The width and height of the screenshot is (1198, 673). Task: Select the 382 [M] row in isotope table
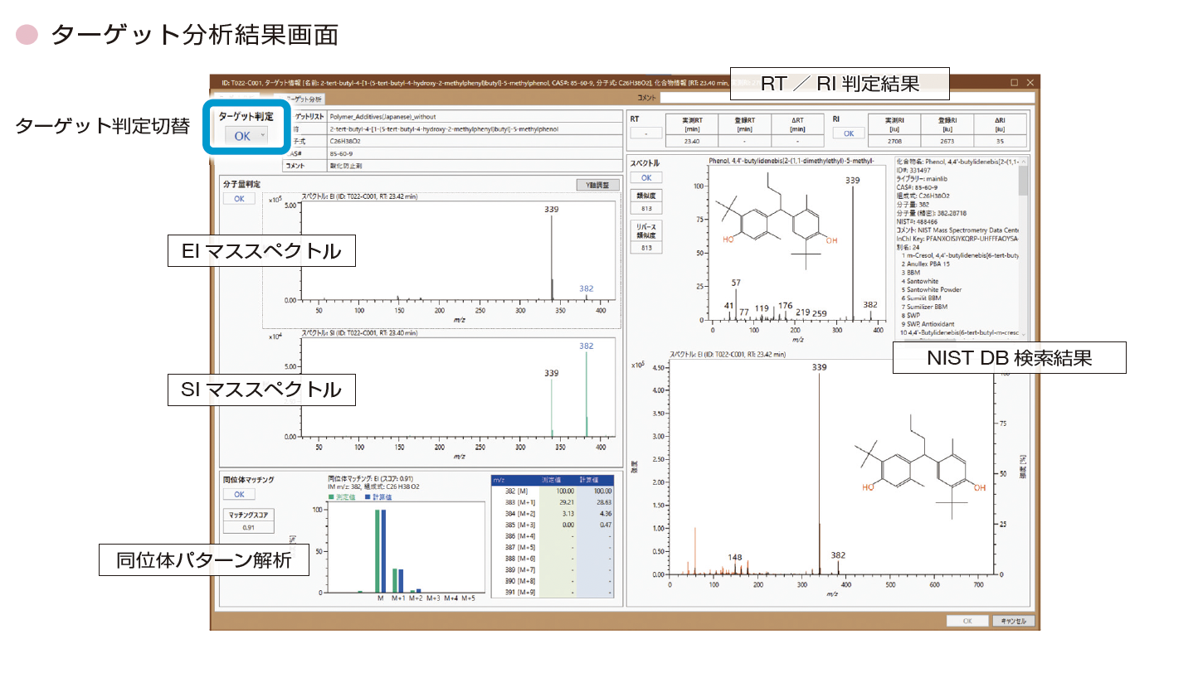(552, 491)
